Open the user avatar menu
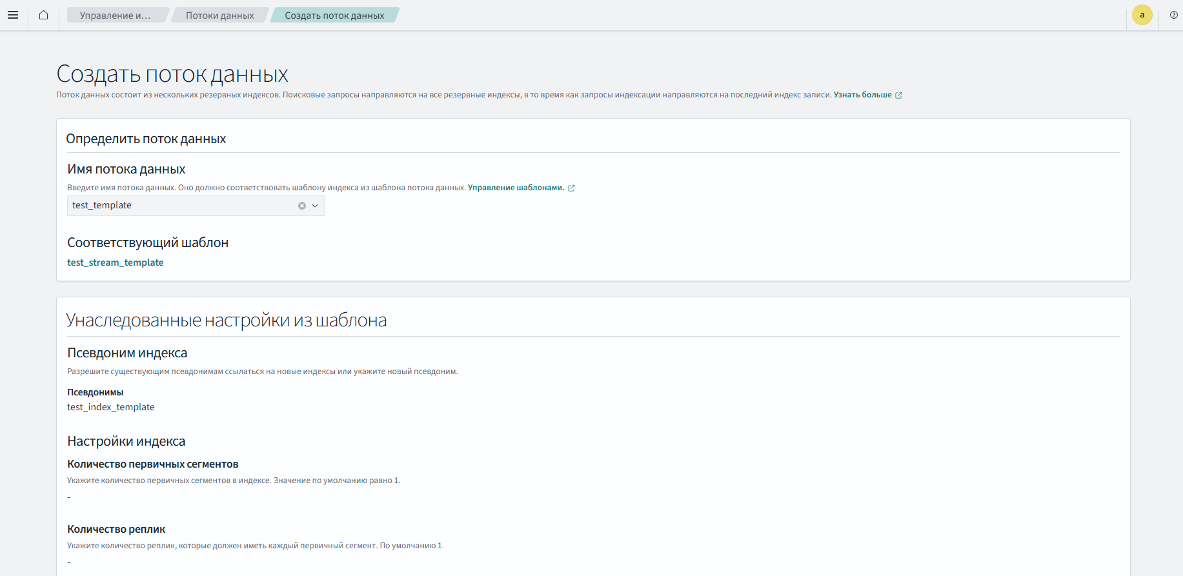This screenshot has height=576, width=1183. [x=1142, y=15]
